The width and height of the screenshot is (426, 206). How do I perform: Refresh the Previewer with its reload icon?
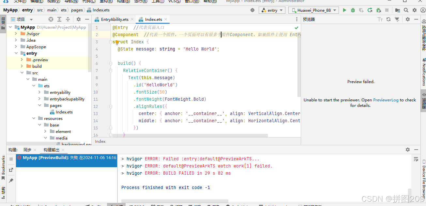pyautogui.click(x=388, y=19)
